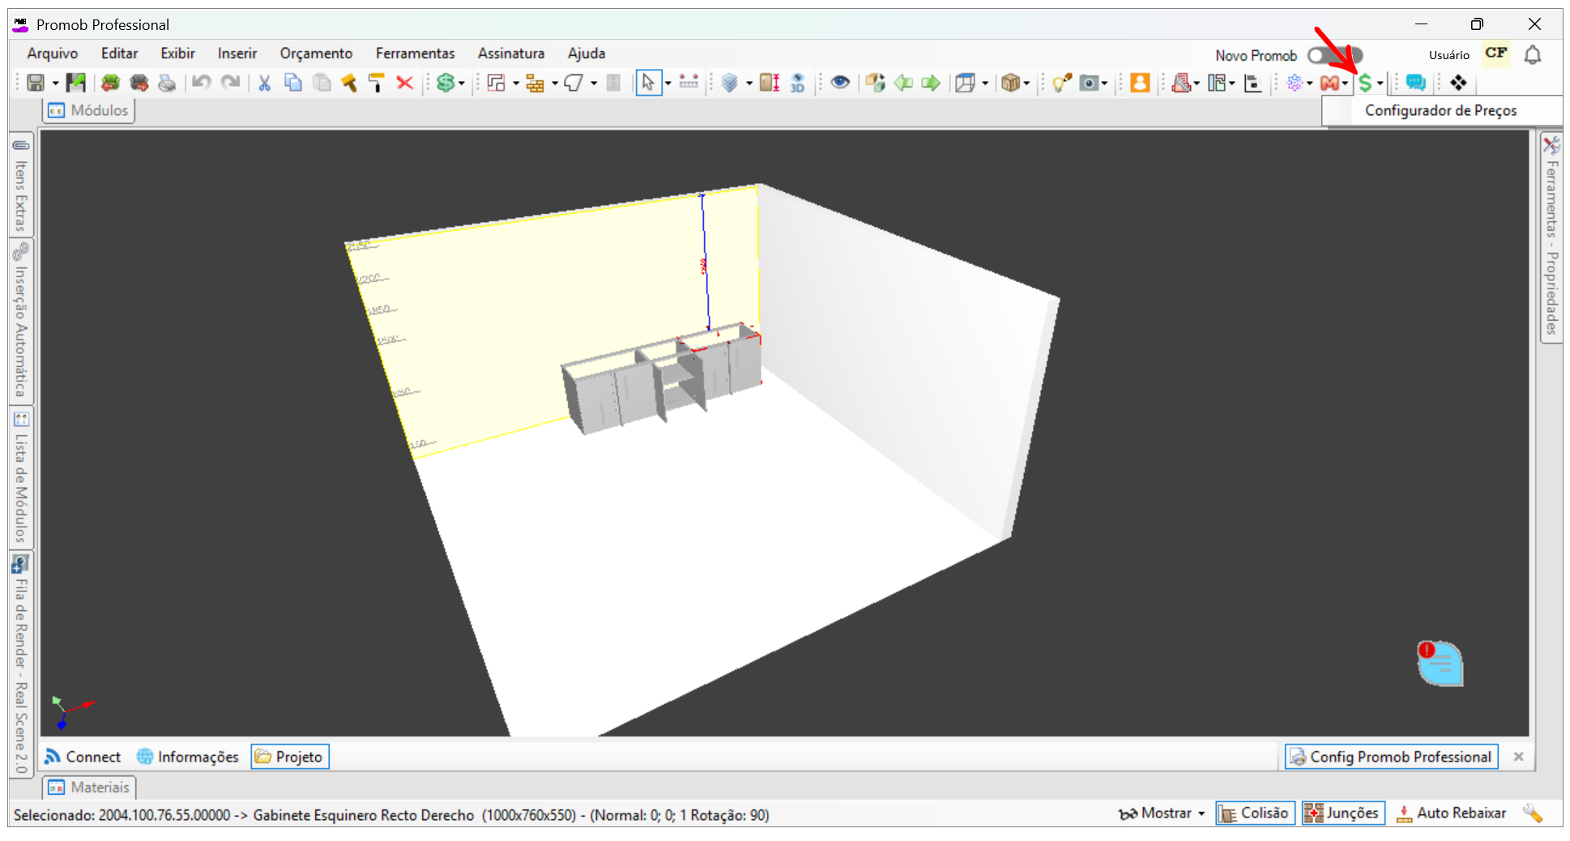Image resolution: width=1570 pixels, height=841 pixels.
Task: Click the Auto Rebaixar button
Action: point(1452,813)
